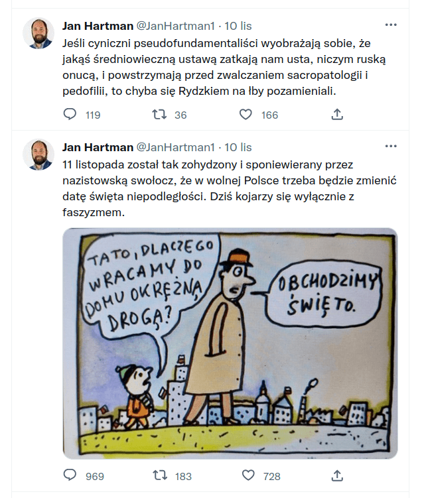Open the 10 lis timestamp of second tweet
The height and width of the screenshot is (498, 428).
tap(238, 147)
